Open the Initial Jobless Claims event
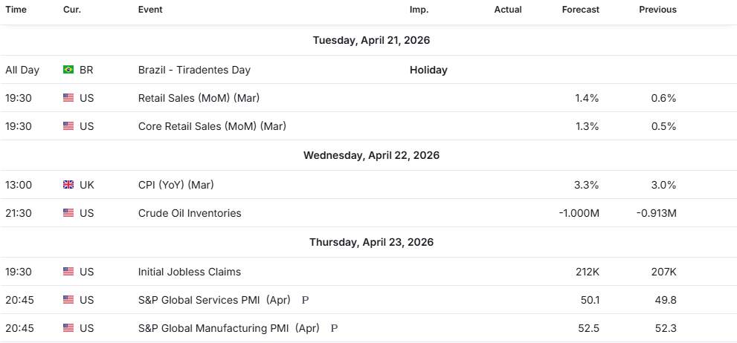Image resolution: width=737 pixels, height=343 pixels. (190, 272)
